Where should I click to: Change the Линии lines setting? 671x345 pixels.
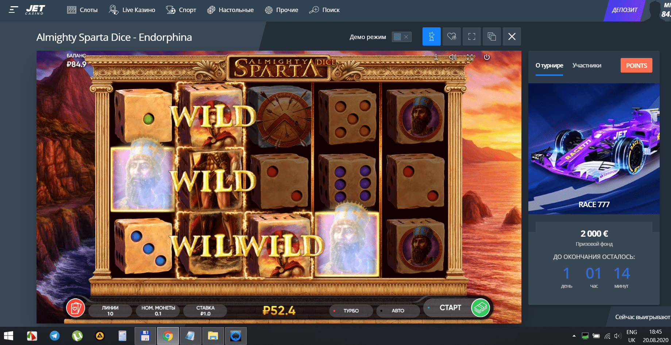(x=110, y=311)
